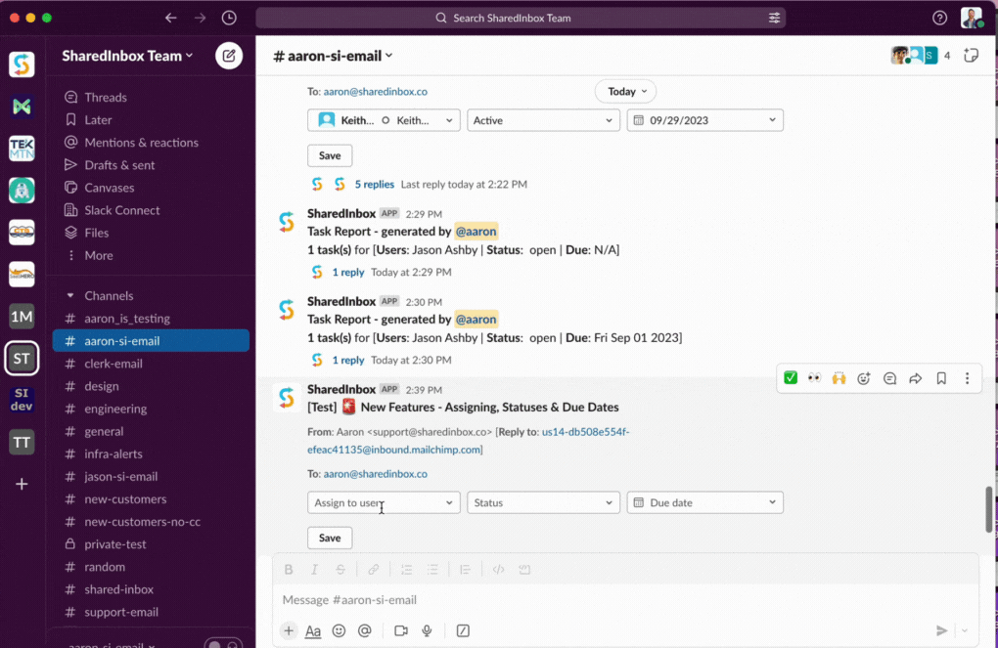Open the Due date picker dropdown

tap(705, 502)
